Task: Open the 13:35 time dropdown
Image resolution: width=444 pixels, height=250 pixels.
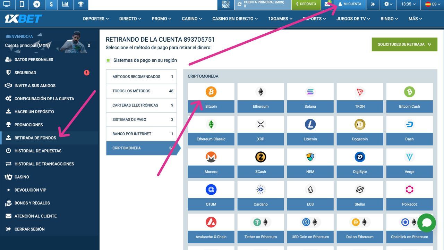Action: pyautogui.click(x=408, y=4)
